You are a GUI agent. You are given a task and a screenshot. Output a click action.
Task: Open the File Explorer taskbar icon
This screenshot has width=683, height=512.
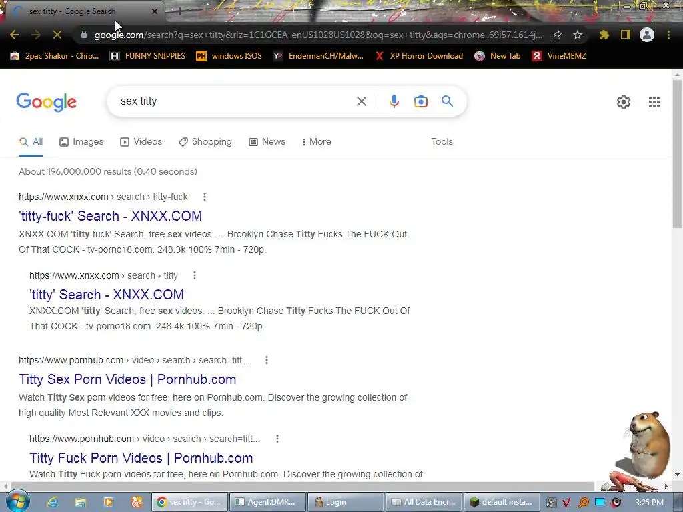(81, 502)
